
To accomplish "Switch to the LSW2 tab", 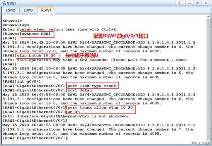I will 10,10.
